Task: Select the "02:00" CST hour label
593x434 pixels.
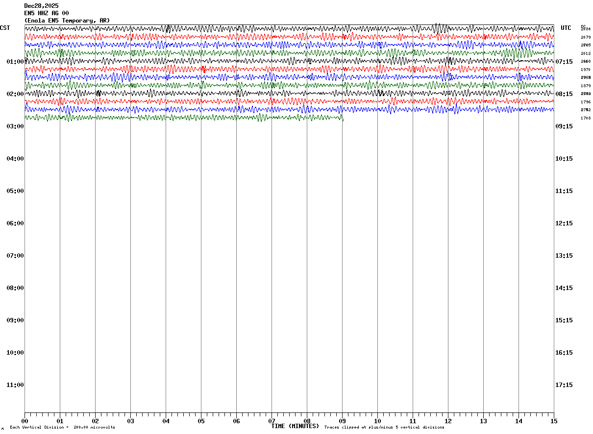Action: click(15, 94)
